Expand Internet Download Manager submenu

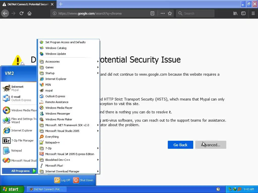69,171
